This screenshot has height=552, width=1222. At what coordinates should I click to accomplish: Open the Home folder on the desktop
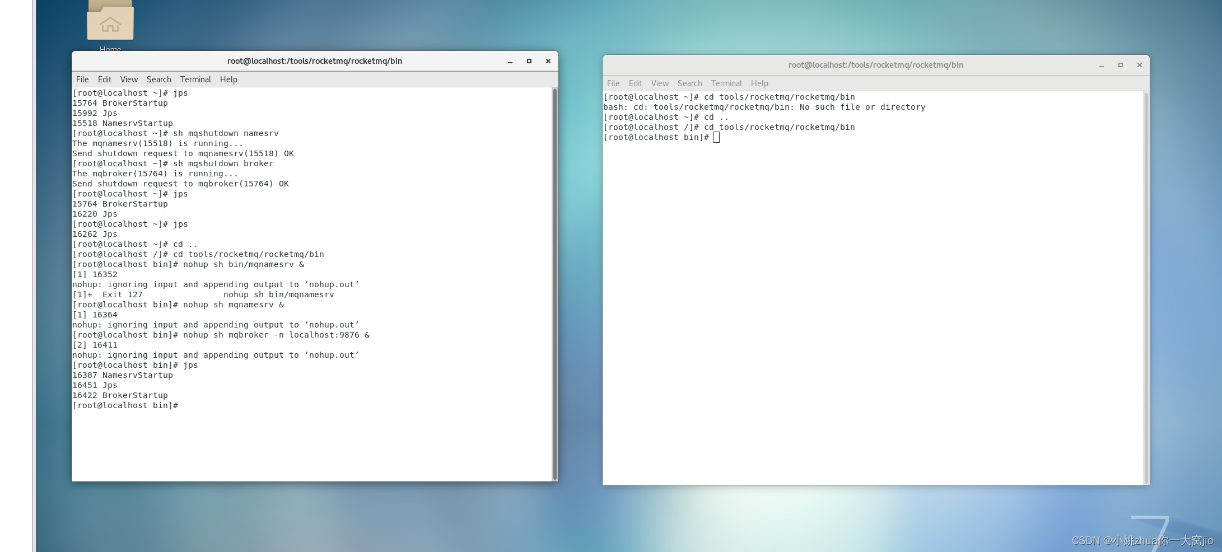(x=110, y=22)
